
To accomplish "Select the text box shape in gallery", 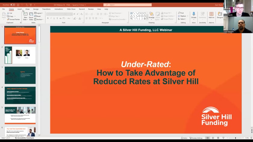I will (x=132, y=13).
